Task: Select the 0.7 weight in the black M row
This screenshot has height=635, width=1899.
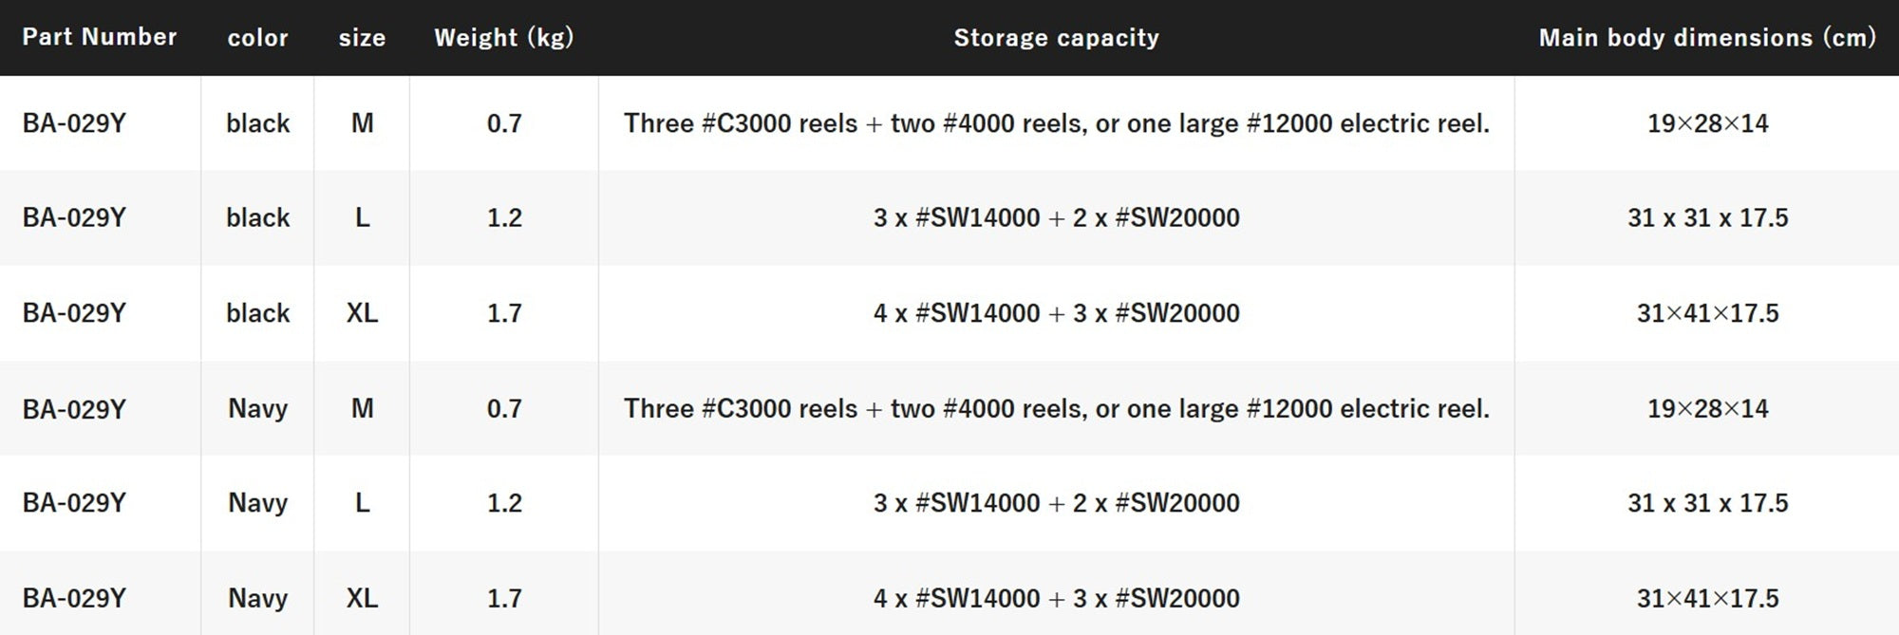Action: point(504,123)
